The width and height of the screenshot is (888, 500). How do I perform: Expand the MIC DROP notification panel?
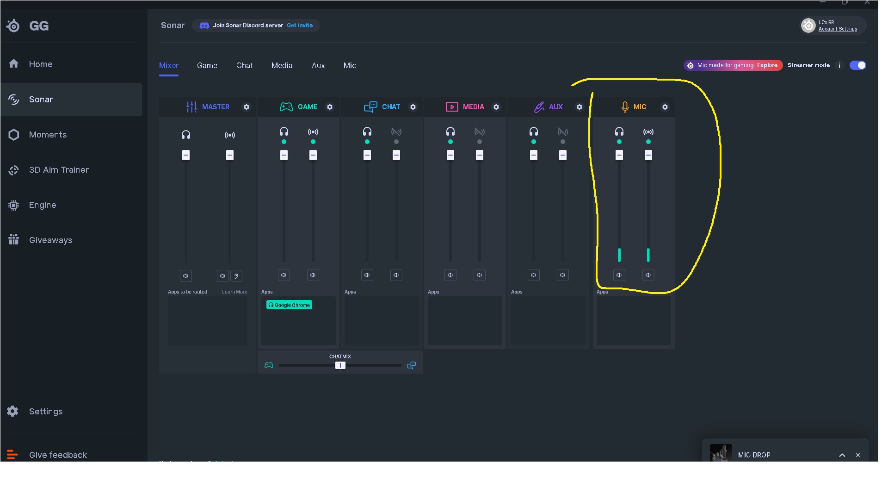(842, 455)
